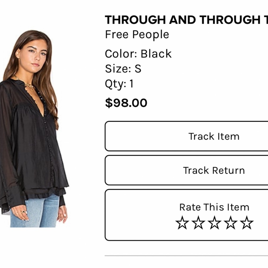268x268 pixels.
Task: Click the Rate This Item heading text
Action: click(214, 207)
